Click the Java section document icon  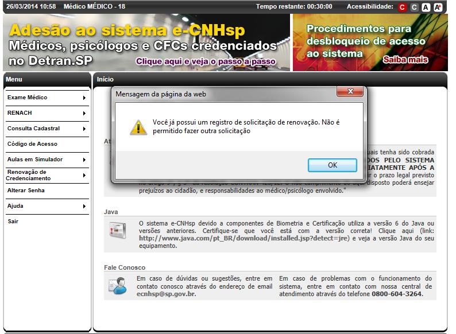click(118, 230)
